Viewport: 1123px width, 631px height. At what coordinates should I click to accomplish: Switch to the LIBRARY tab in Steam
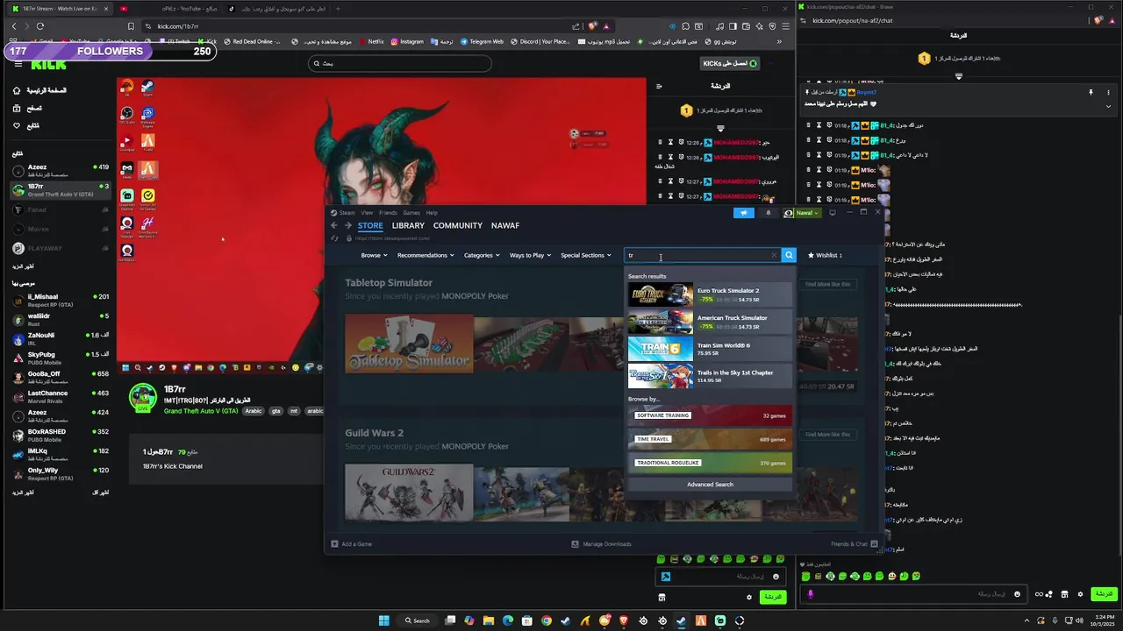tap(408, 225)
